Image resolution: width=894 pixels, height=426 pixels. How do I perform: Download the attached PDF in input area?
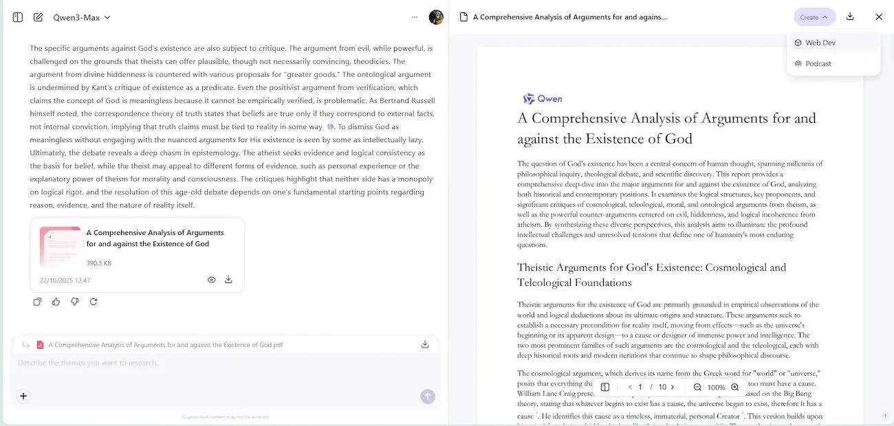[425, 344]
